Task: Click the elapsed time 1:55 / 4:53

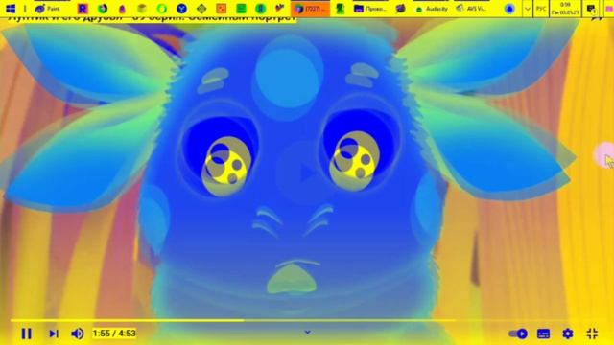Action: coord(114,333)
